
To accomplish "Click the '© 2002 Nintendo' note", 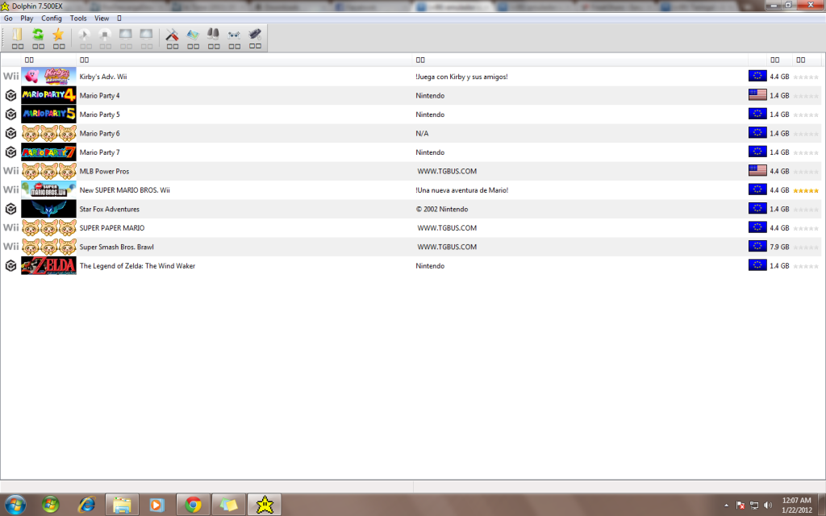I will 441,209.
